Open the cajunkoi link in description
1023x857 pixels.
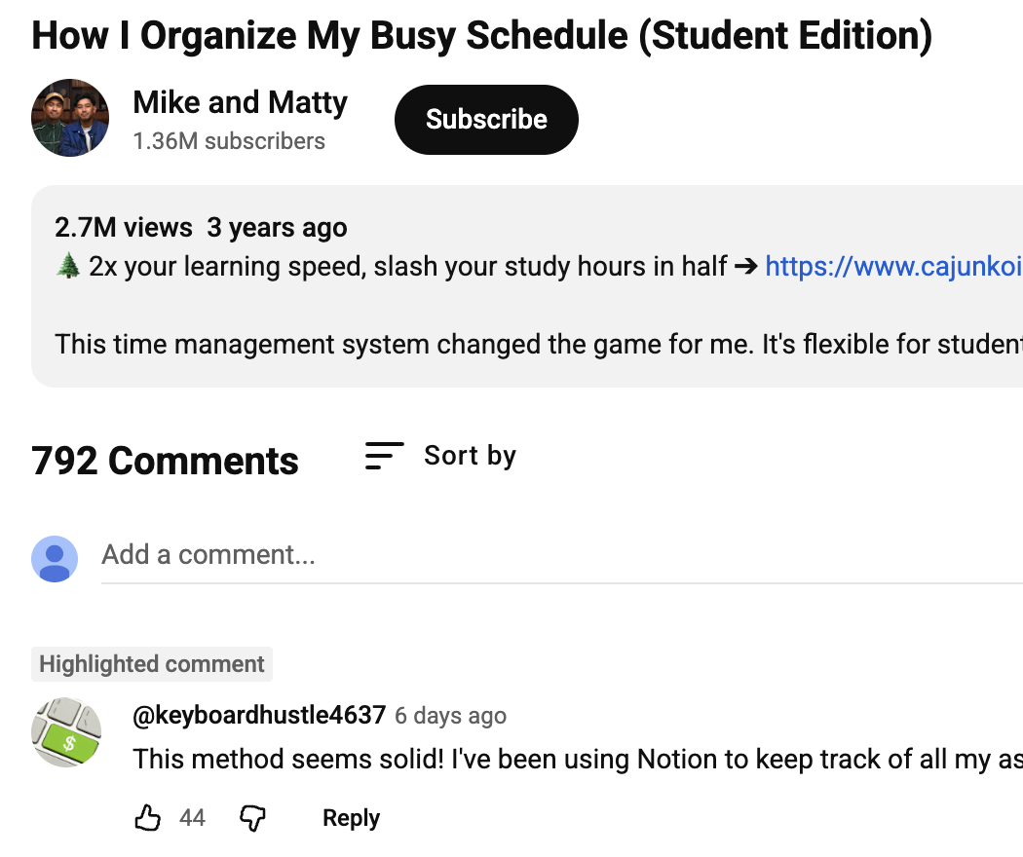click(x=892, y=266)
